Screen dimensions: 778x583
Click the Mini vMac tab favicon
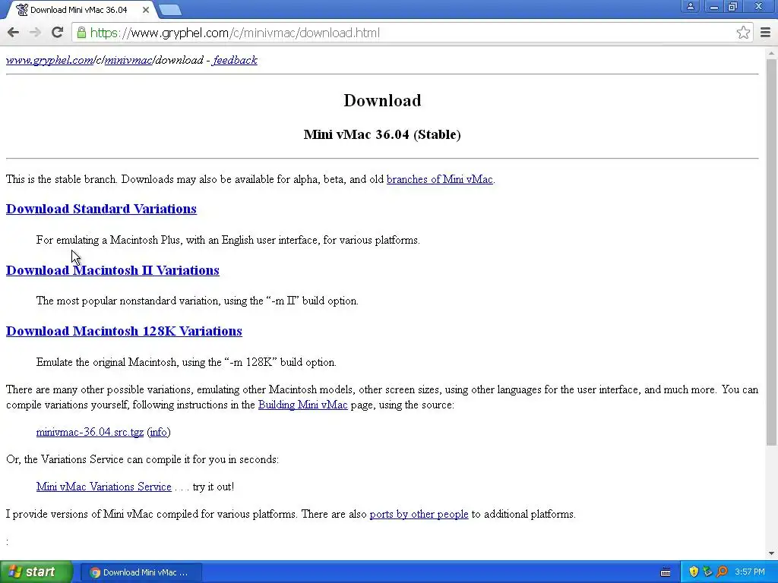pyautogui.click(x=22, y=10)
